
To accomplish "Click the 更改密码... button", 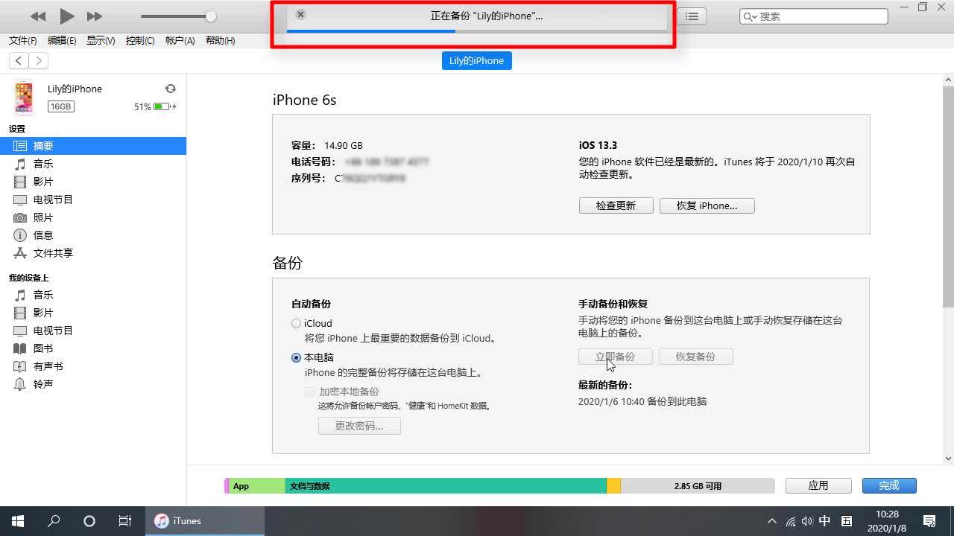I will (359, 426).
